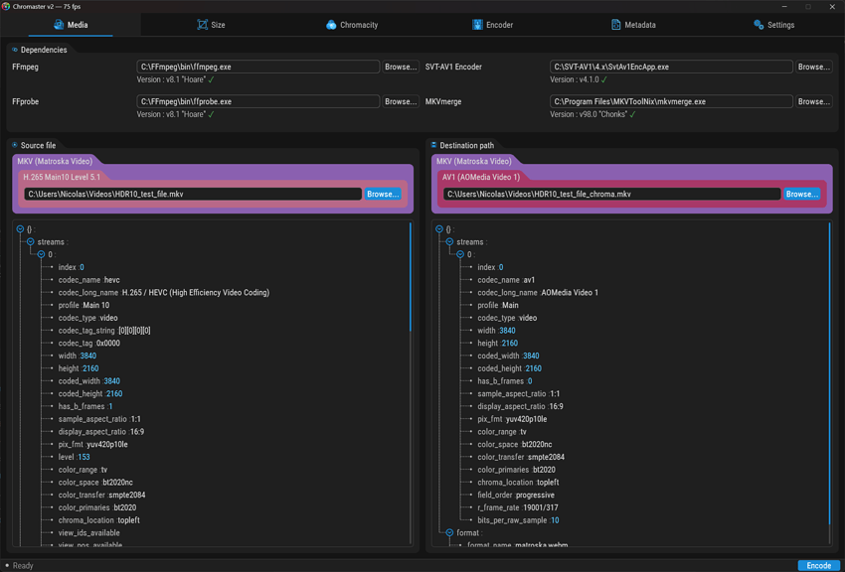Select destination bits_per_raw_sample 10 row
The image size is (845, 572).
[518, 520]
